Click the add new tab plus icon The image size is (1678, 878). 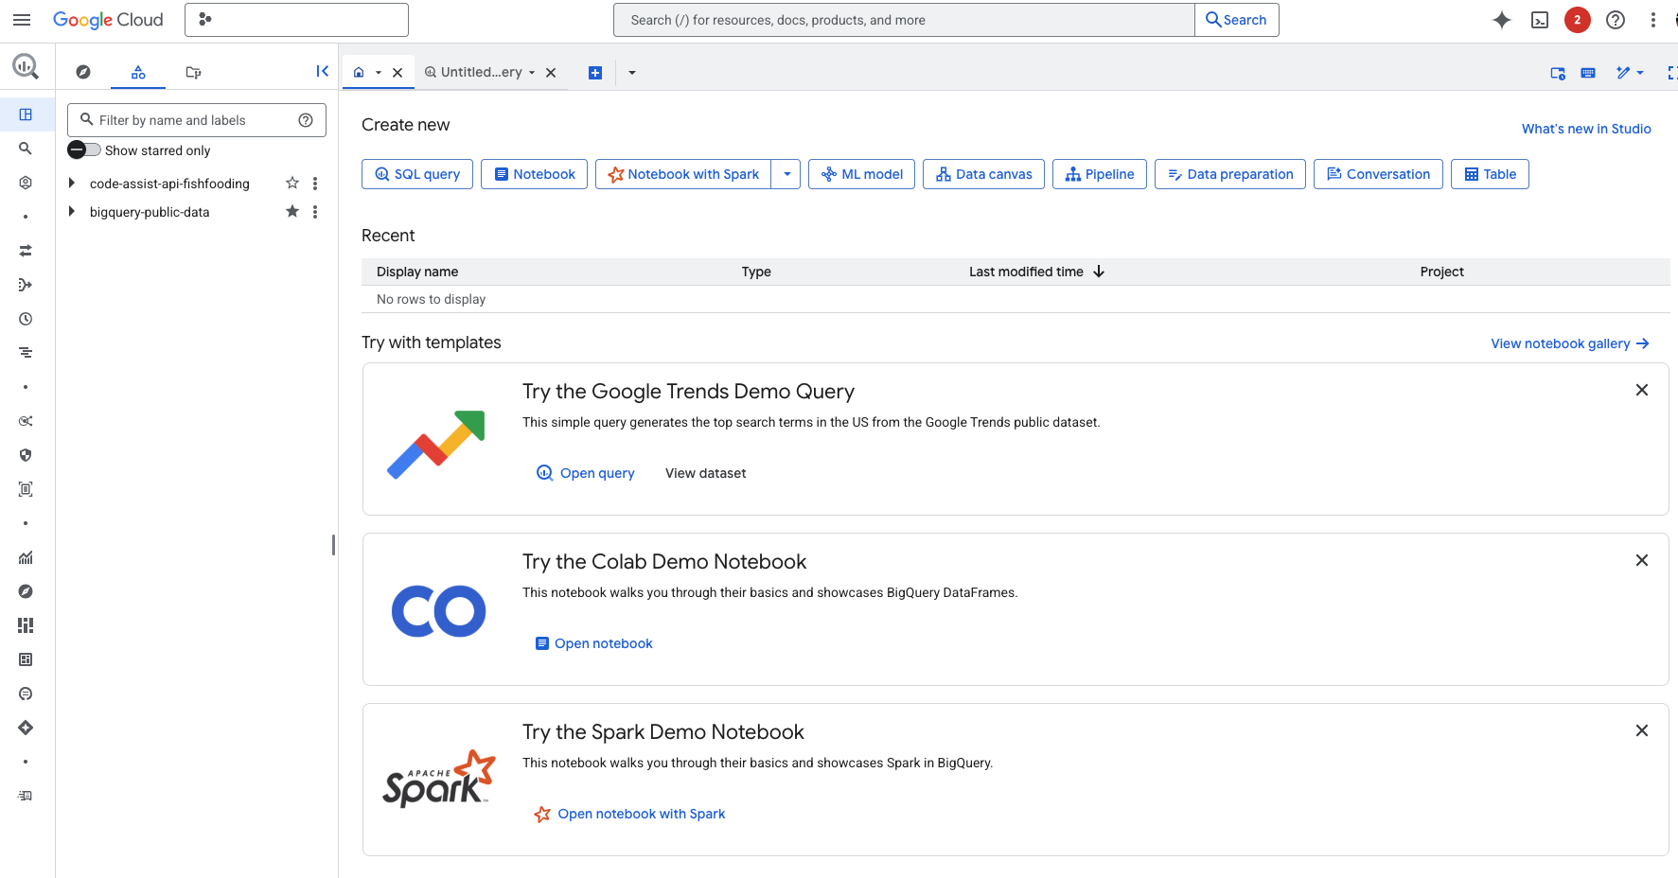(x=595, y=73)
